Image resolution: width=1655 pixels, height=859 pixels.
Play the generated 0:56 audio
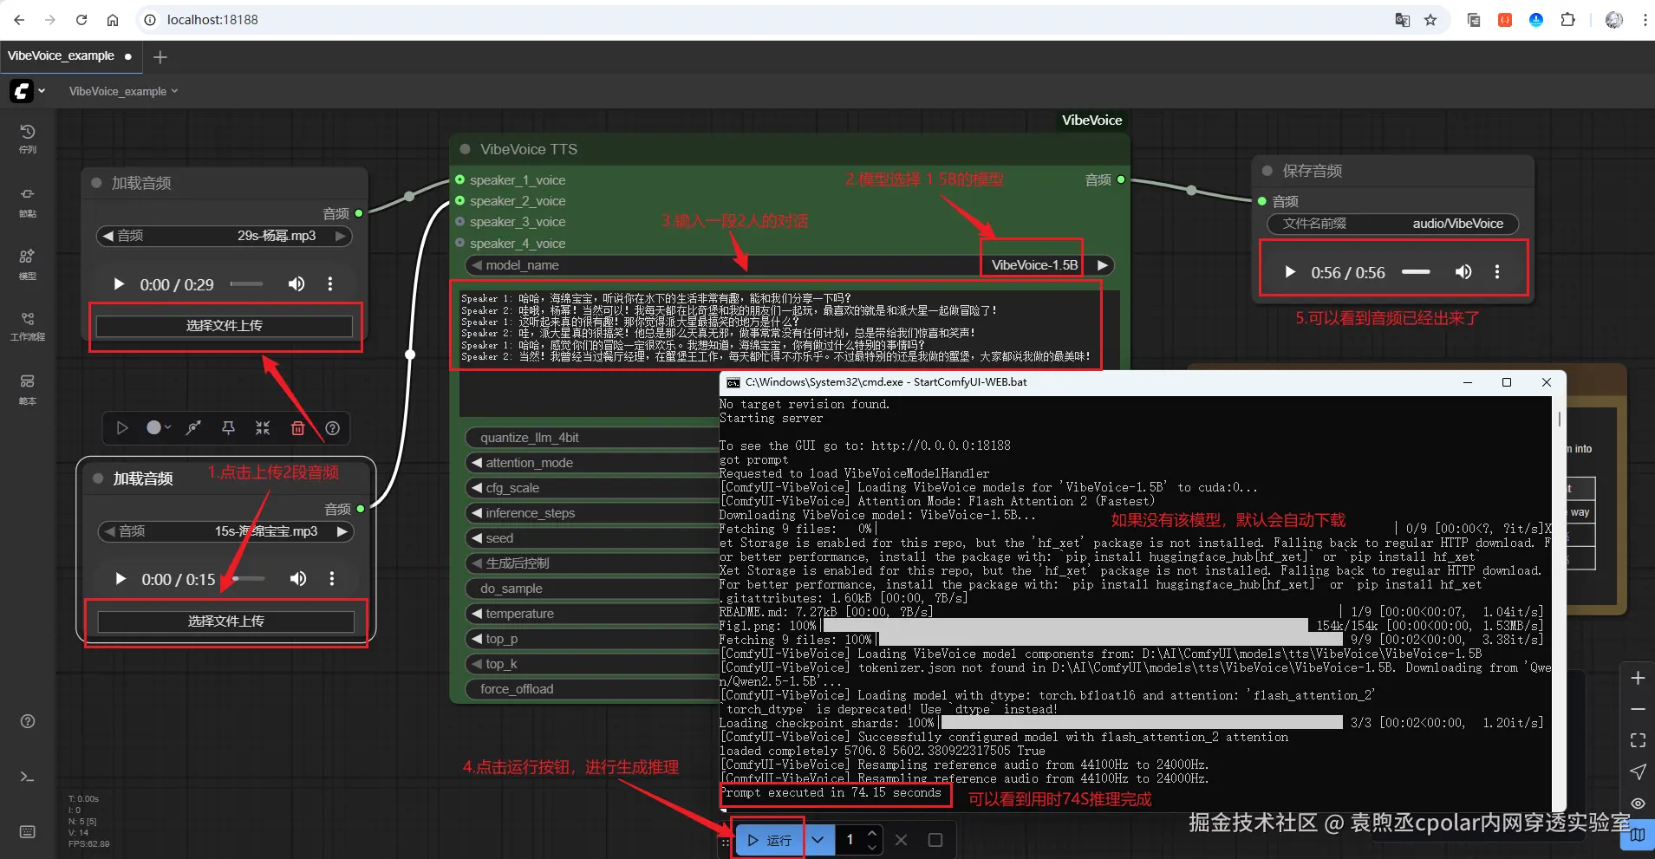click(x=1290, y=272)
